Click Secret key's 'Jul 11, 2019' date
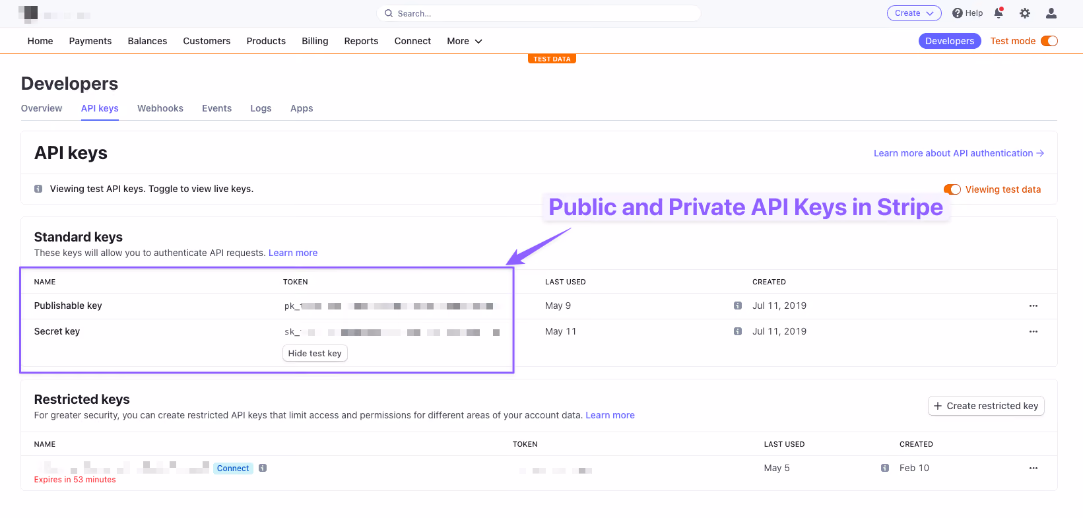 [779, 331]
